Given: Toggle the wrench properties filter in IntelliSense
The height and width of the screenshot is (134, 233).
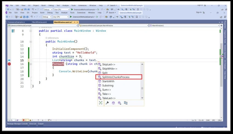Looking at the screenshot, I should click(107, 103).
